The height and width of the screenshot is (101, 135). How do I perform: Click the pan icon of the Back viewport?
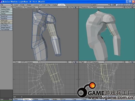67,62
